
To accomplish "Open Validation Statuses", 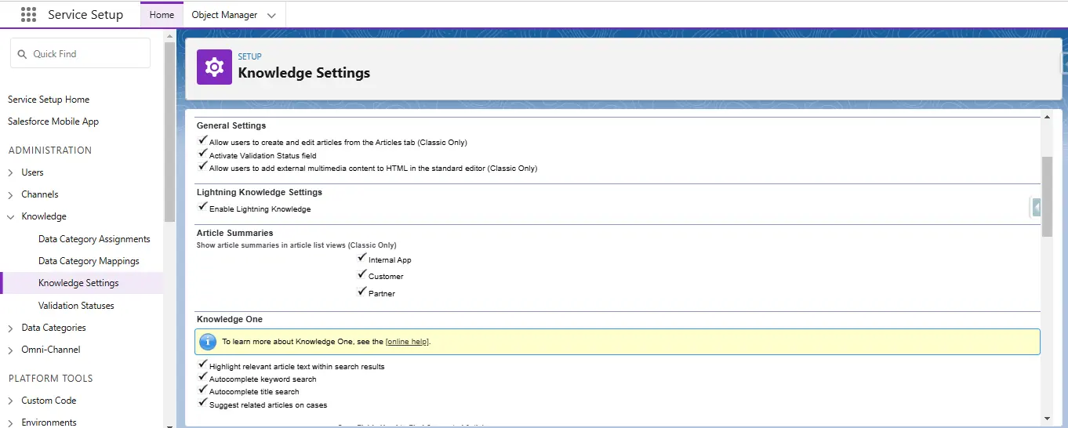I will click(76, 306).
